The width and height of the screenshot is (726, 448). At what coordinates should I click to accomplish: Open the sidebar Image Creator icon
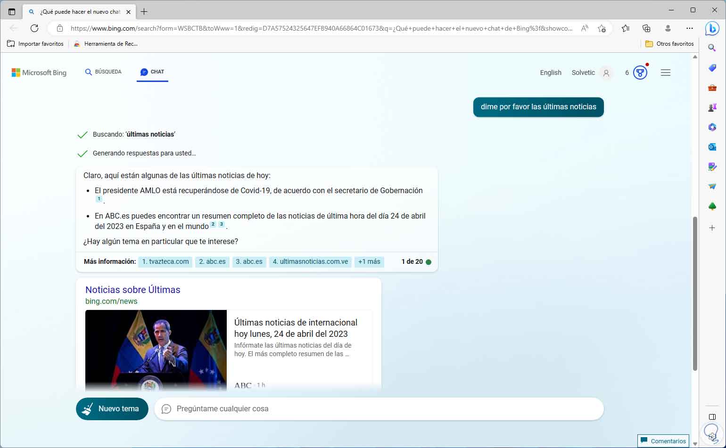point(712,167)
